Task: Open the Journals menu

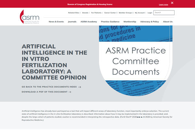Action: pos(72,22)
